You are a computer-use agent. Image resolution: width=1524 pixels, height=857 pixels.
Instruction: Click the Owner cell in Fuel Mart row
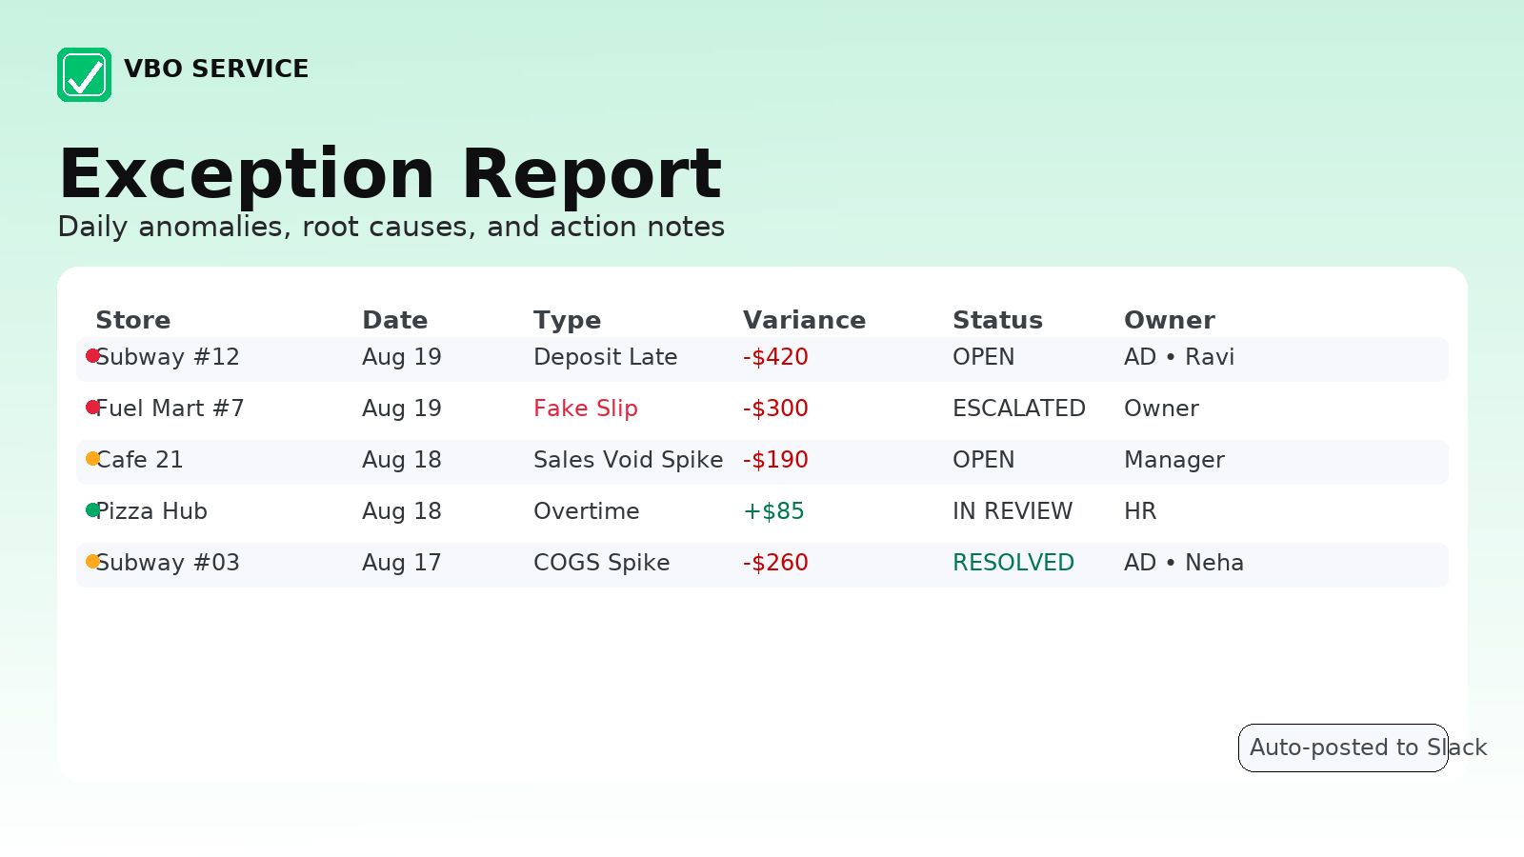[x=1161, y=409]
